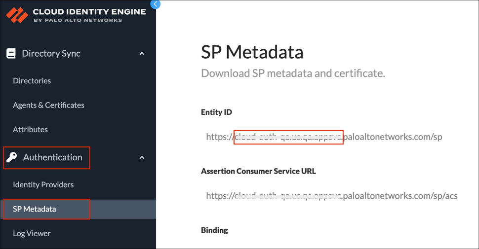The image size is (479, 249).
Task: Click the Cloud Identity Engine title text
Action: [x=89, y=12]
